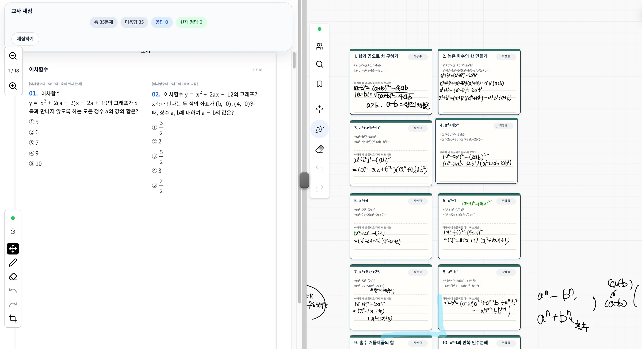Select answer ④ 3 for question 02
The width and height of the screenshot is (642, 349).
pyautogui.click(x=157, y=171)
